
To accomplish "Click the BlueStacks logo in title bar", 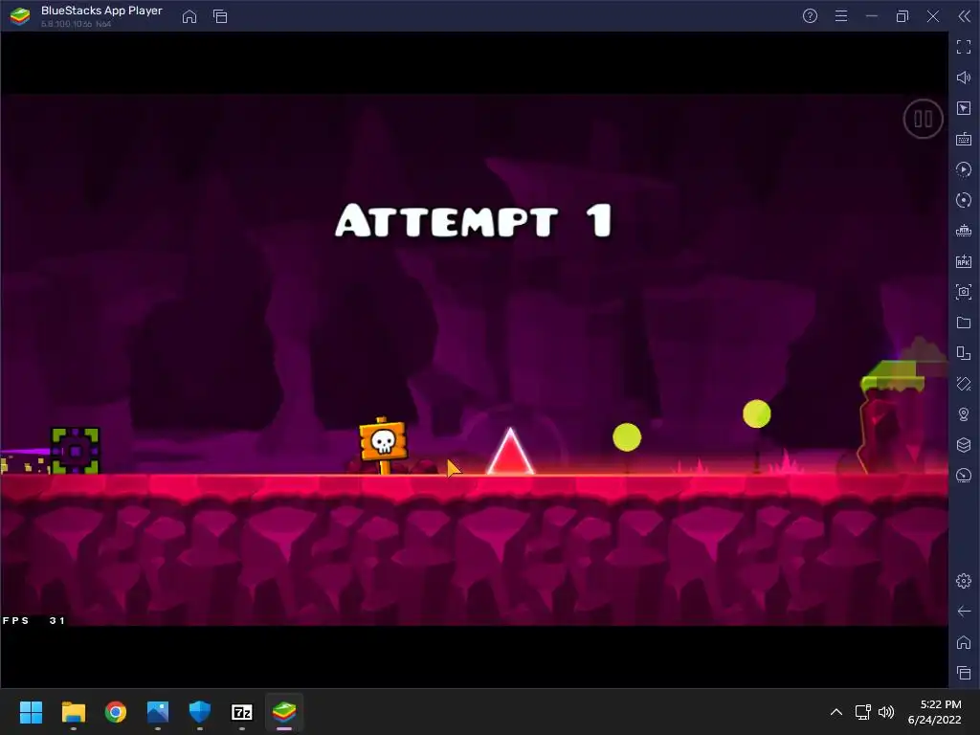I will pos(20,16).
